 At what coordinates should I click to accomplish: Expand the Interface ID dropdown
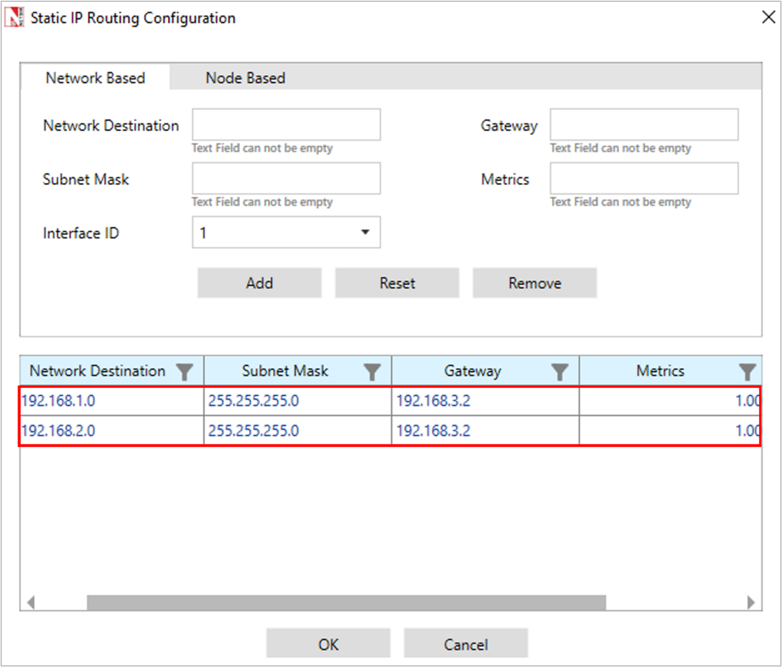pos(365,232)
